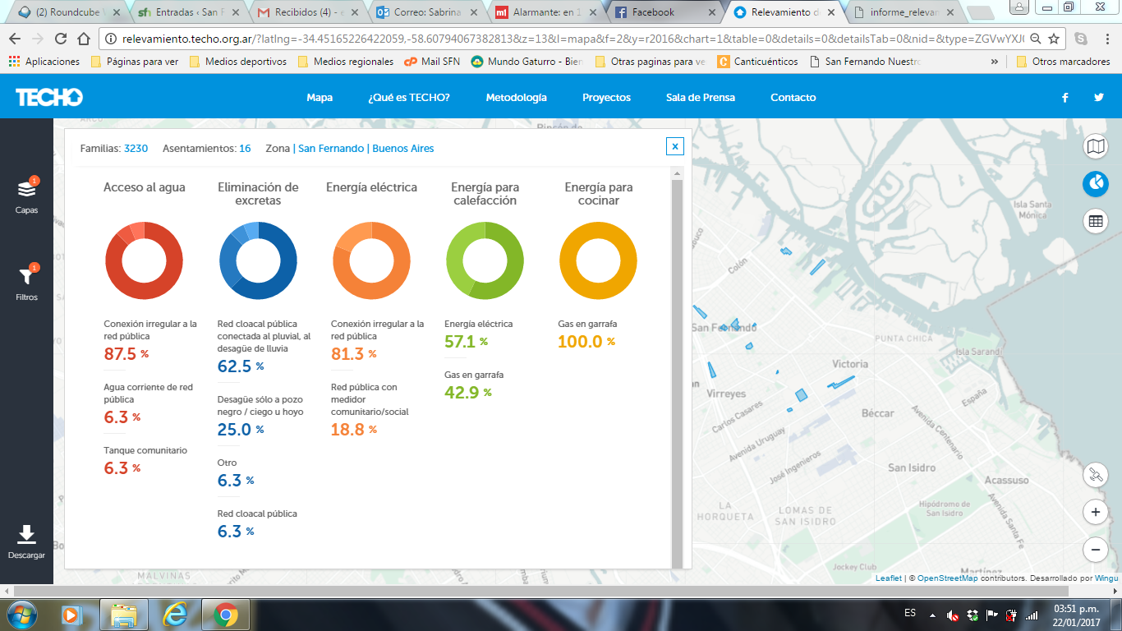Click San Fernando zone link
The image size is (1122, 631).
[331, 149]
